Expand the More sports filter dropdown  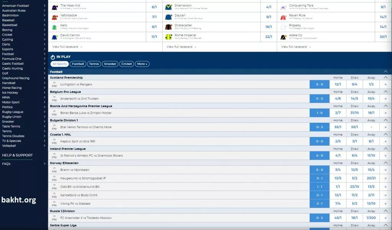142,64
